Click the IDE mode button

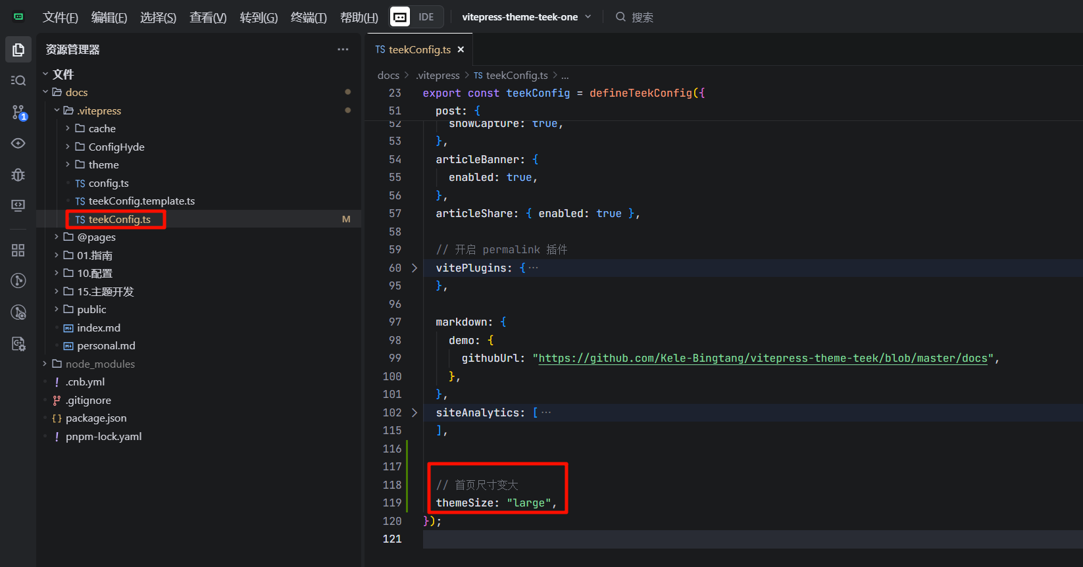[426, 17]
